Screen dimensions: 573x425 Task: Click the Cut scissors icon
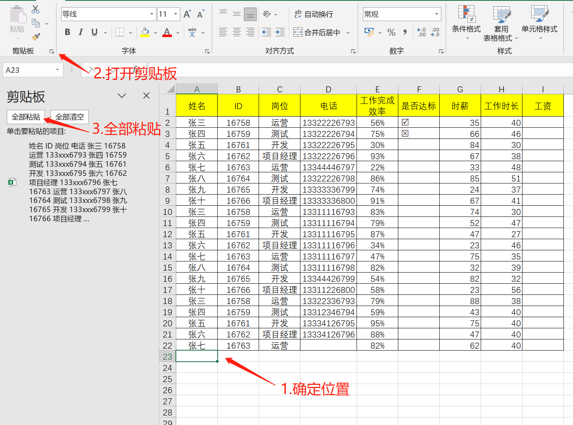tap(35, 9)
